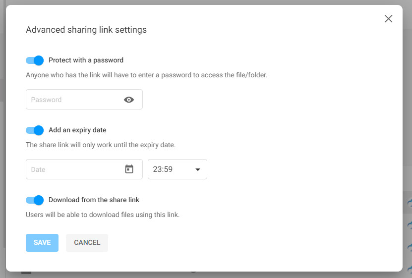The height and width of the screenshot is (278, 412).
Task: Close the advanced sharing settings dialog
Action: [388, 19]
